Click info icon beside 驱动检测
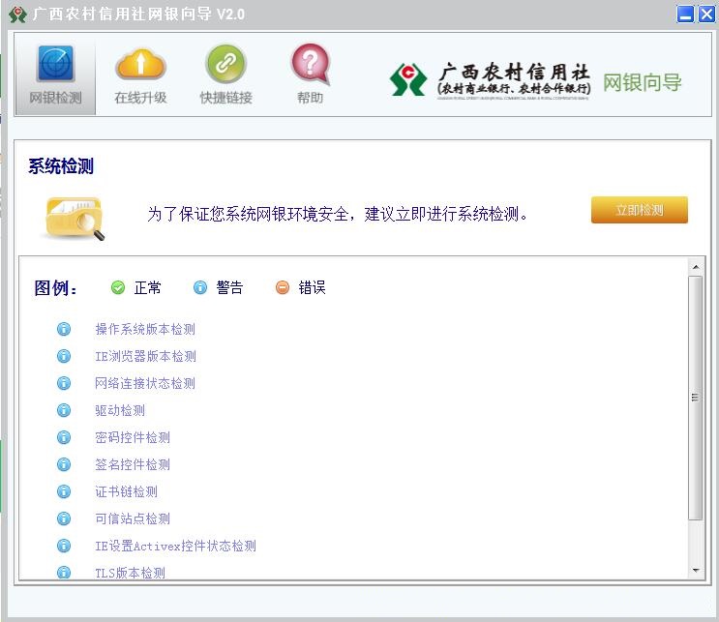The height and width of the screenshot is (622, 719). tap(65, 410)
